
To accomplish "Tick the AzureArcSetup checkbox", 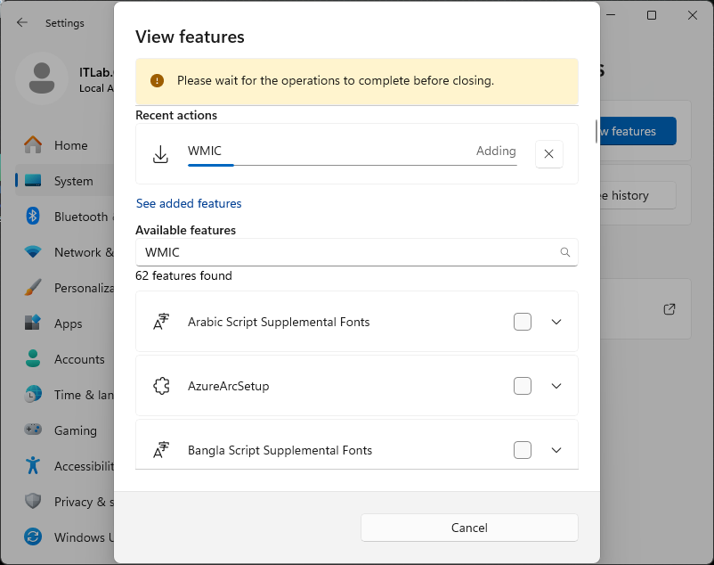I will (x=523, y=386).
